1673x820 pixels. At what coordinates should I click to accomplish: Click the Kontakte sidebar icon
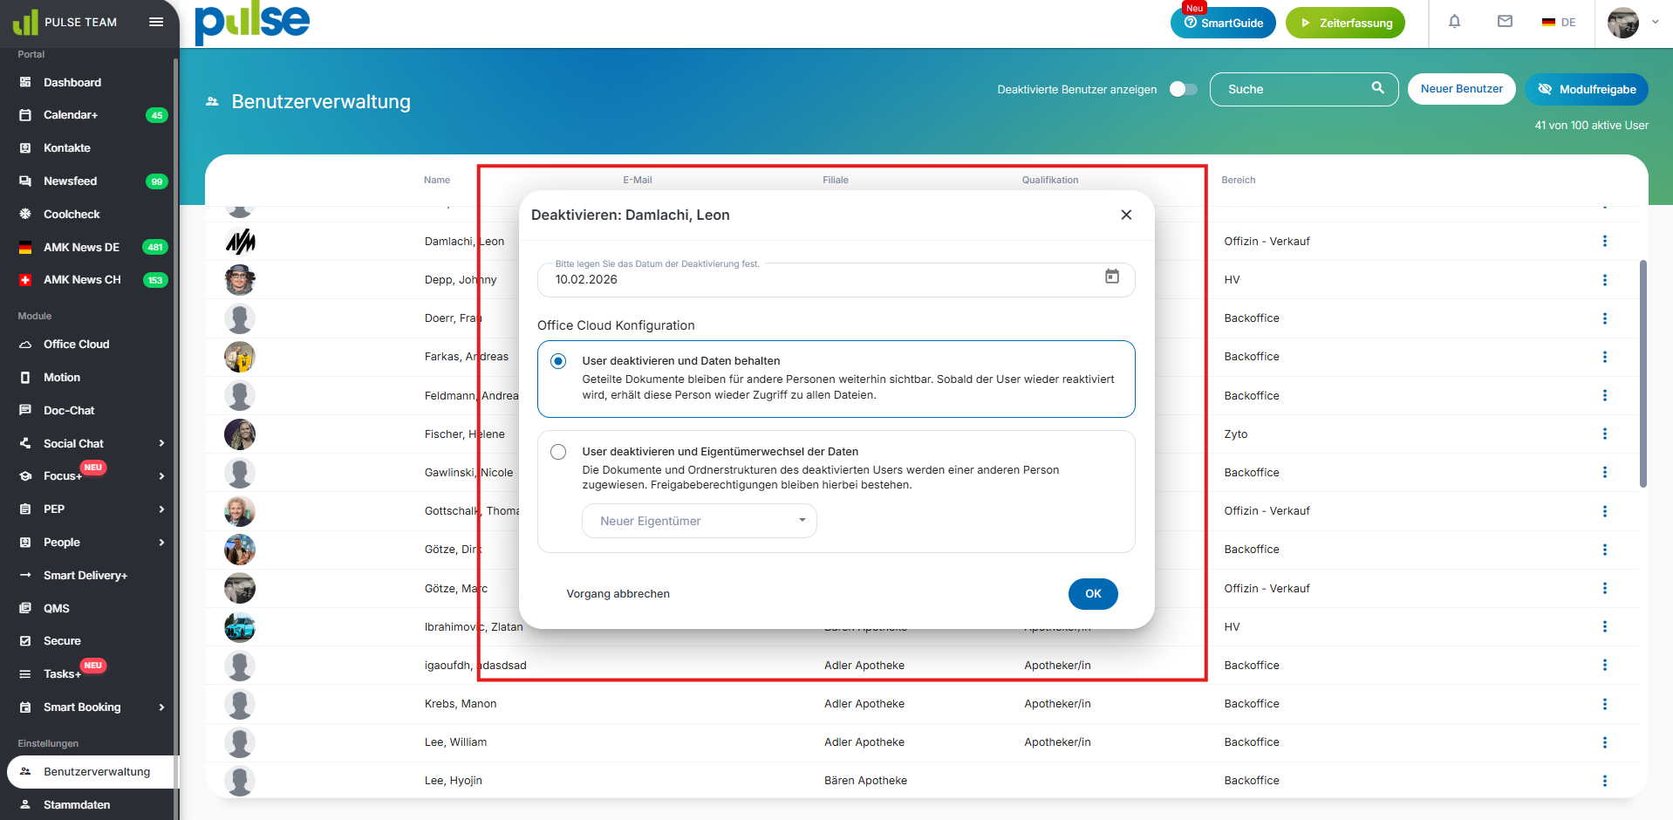(x=25, y=148)
